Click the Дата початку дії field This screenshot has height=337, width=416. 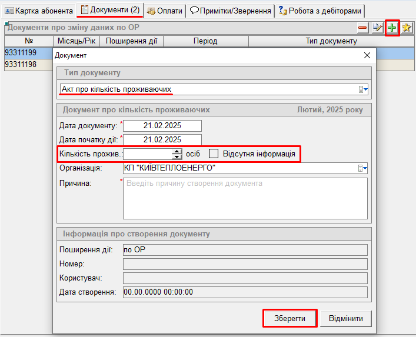click(x=162, y=139)
